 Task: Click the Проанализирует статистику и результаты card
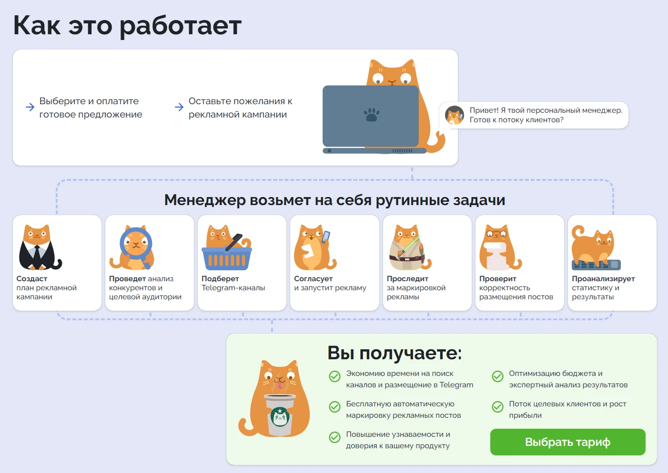(x=612, y=263)
